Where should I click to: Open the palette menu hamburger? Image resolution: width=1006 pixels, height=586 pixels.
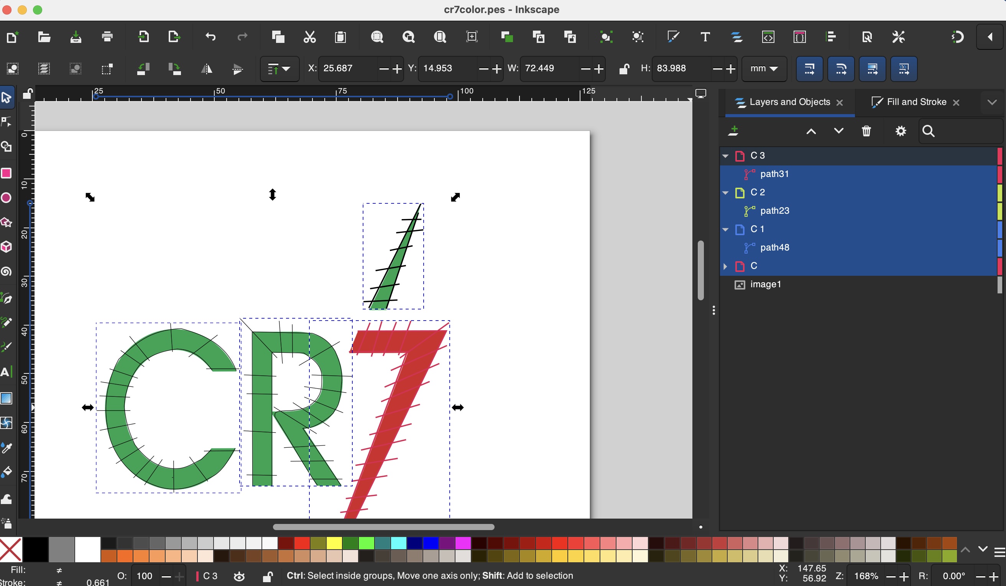click(999, 553)
